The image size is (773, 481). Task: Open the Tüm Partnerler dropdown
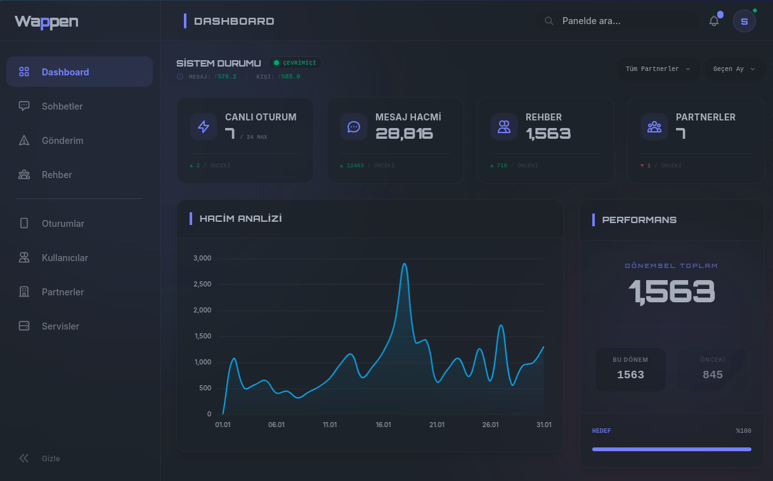tap(658, 69)
